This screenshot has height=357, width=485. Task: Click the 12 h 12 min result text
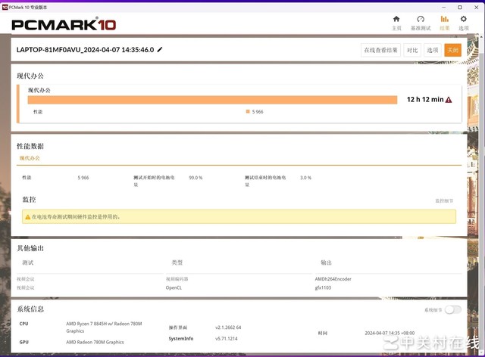425,99
